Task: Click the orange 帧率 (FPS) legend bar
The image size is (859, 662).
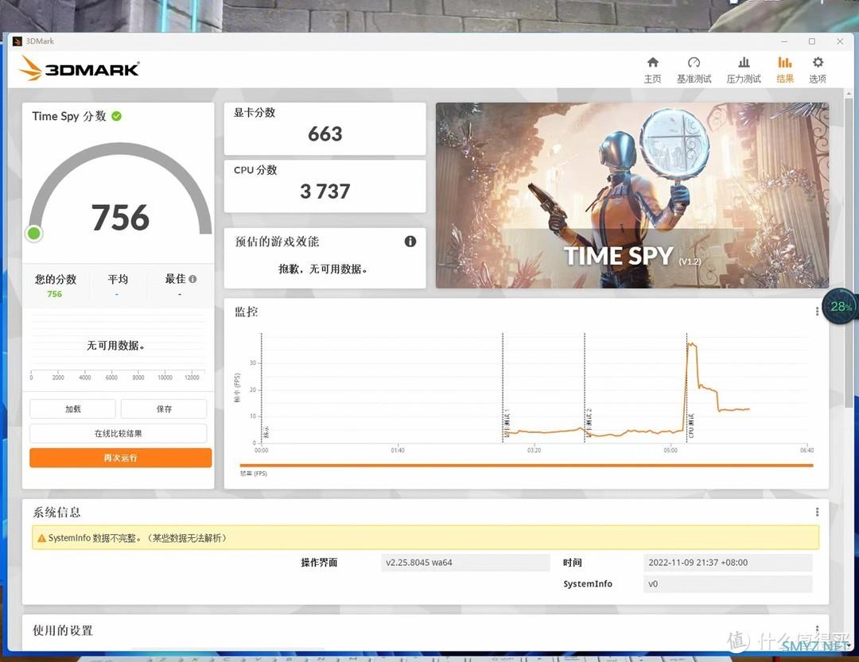Action: (527, 466)
